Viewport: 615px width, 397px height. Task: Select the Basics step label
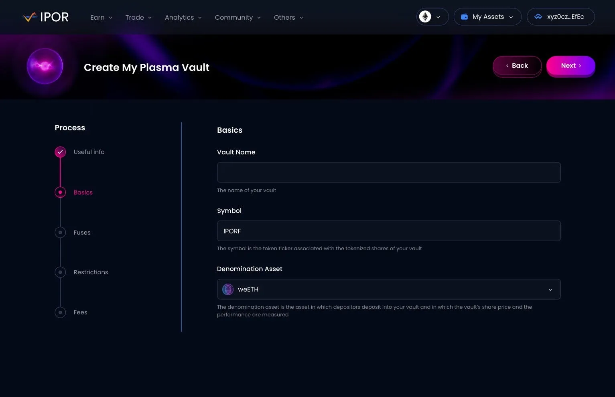(x=83, y=192)
